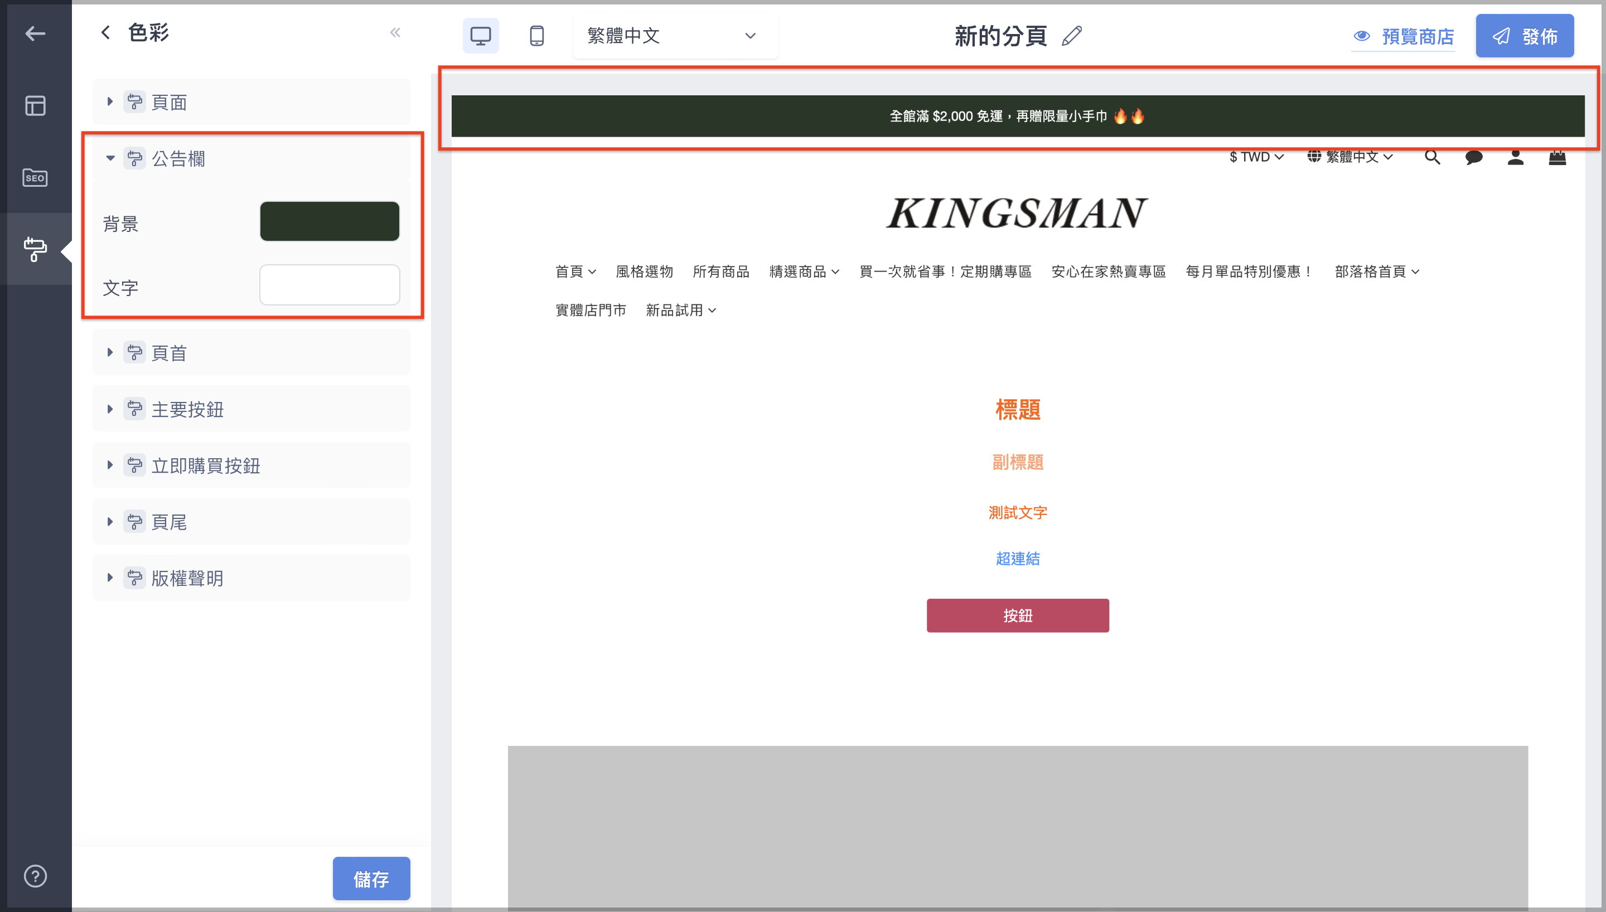Click the paint icon beside 版權聲明
Viewport: 1606px width, 912px height.
tap(134, 578)
